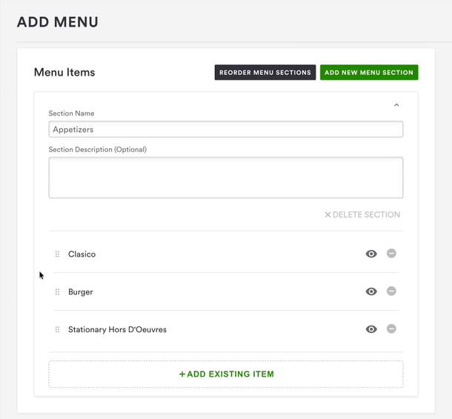
Task: Toggle visibility of the Clasico item
Action: (371, 254)
